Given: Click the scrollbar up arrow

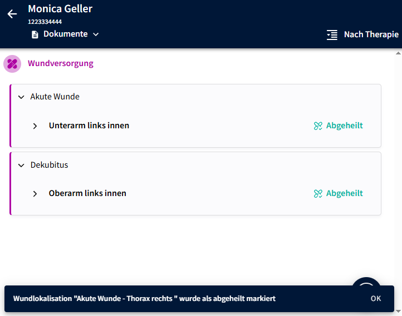Looking at the screenshot, I should 398,53.
